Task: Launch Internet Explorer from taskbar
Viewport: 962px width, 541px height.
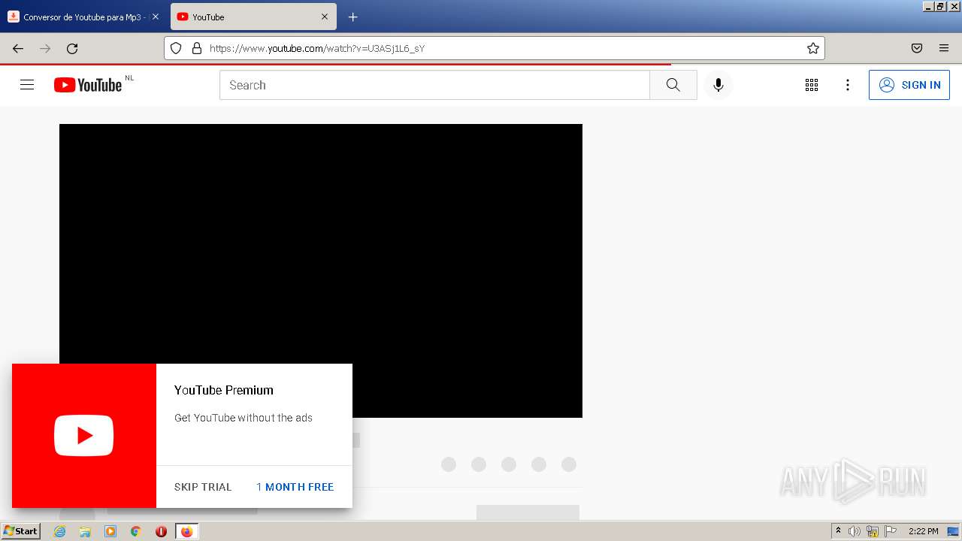Action: [x=60, y=531]
